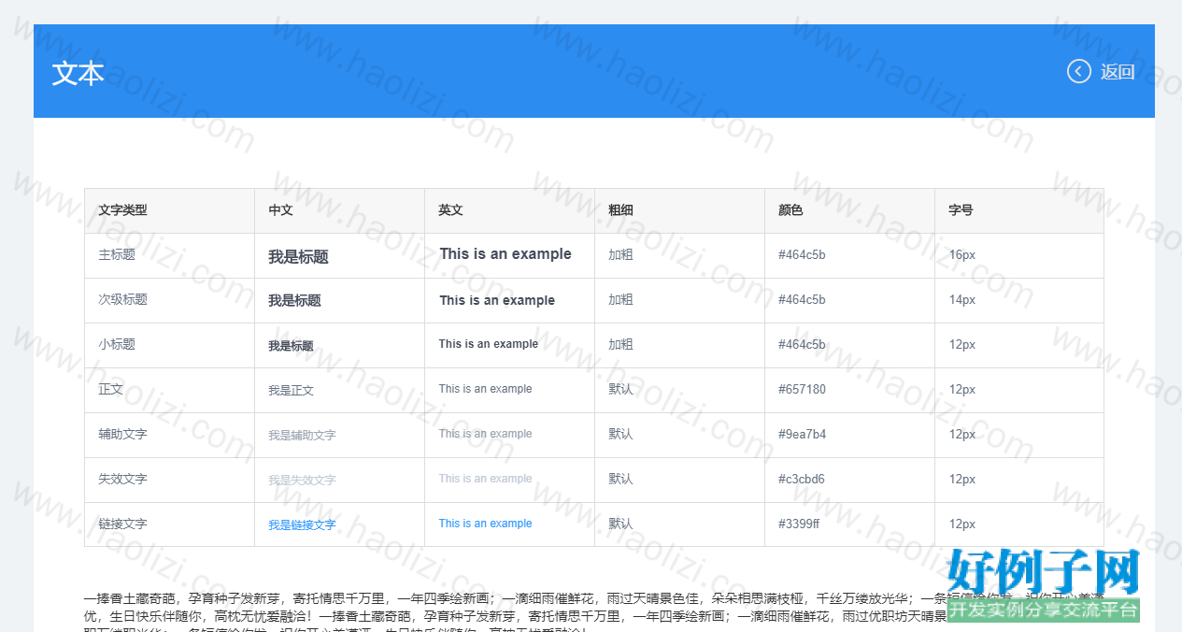Click the #c3cbd6 color value

[x=802, y=479]
